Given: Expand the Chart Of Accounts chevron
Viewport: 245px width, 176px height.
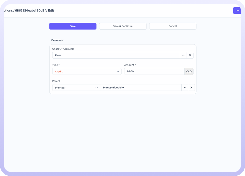Looking at the screenshot, I should point(183,55).
